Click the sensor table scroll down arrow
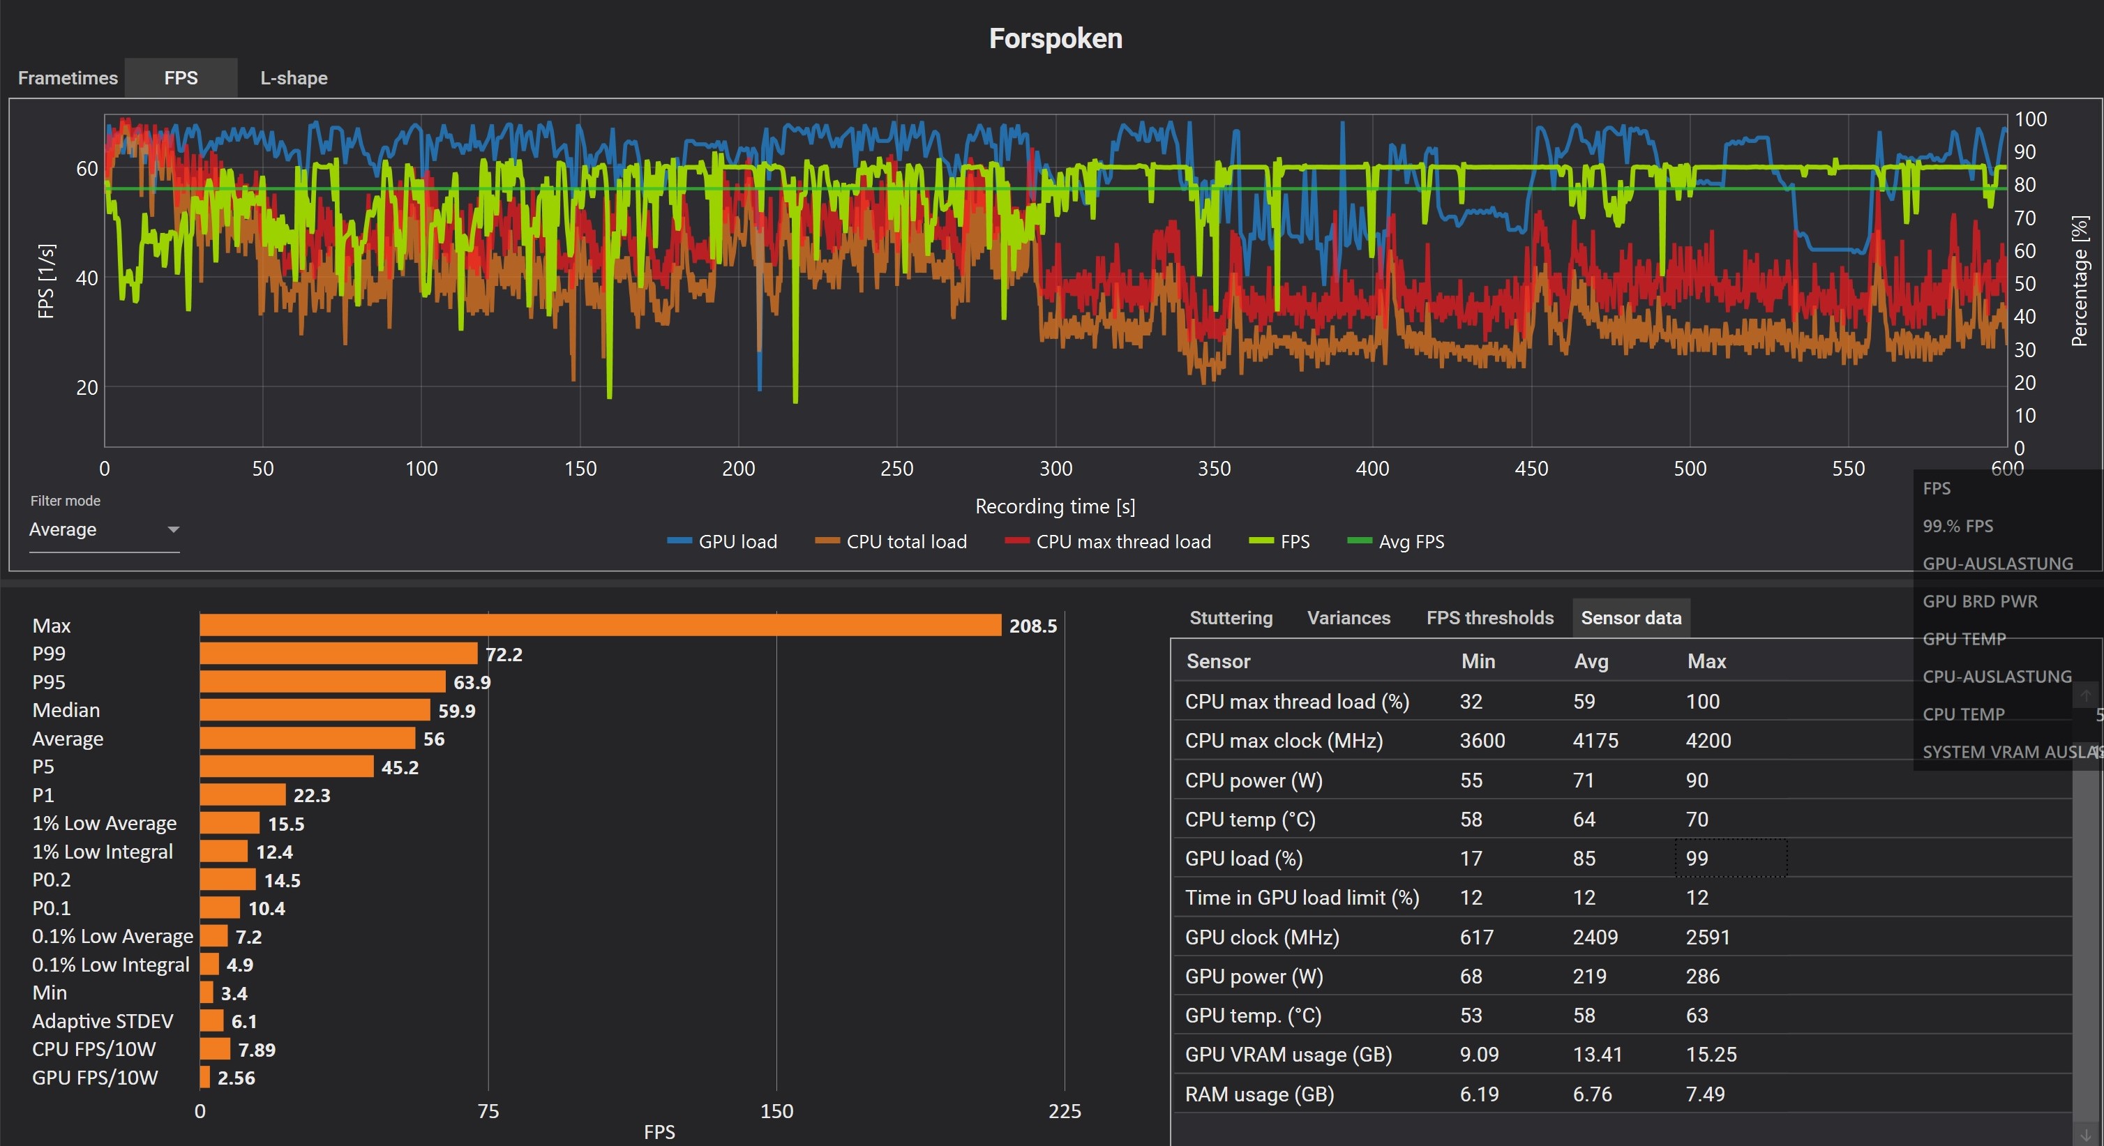 coord(2085,1135)
